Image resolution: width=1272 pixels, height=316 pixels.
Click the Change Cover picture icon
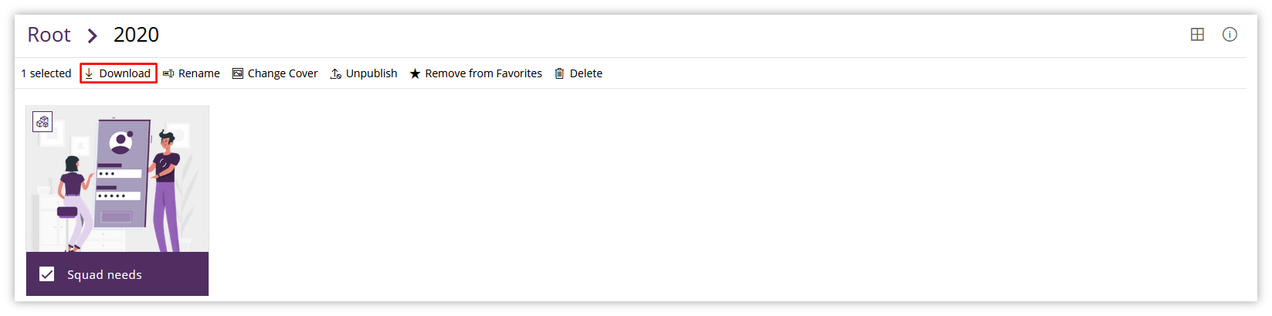238,73
